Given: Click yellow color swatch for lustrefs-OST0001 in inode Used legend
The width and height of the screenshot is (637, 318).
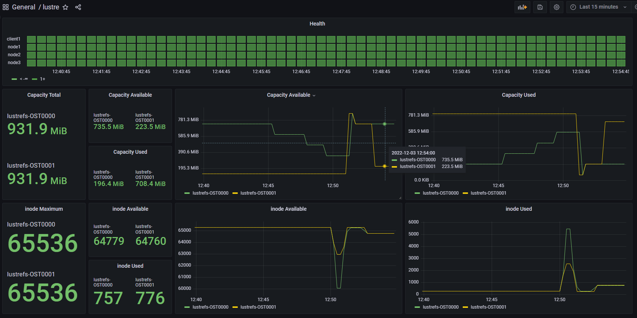Looking at the screenshot, I should [465, 307].
